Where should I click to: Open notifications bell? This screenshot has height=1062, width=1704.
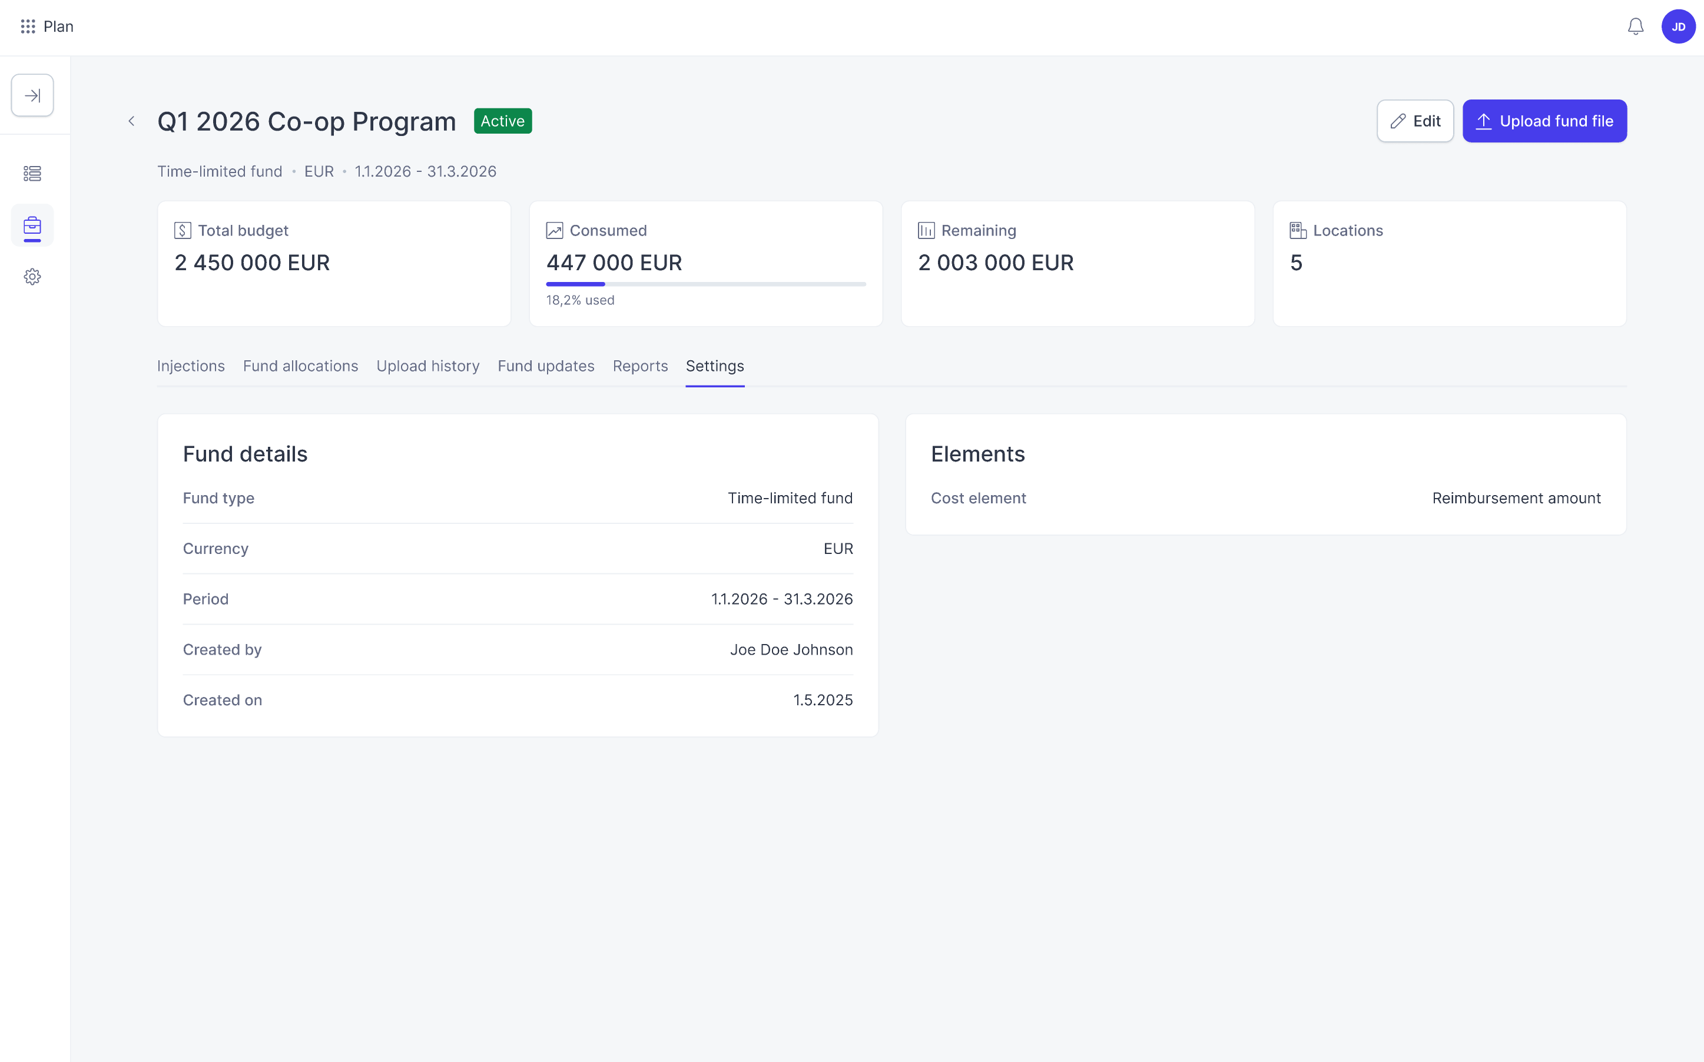[1635, 26]
